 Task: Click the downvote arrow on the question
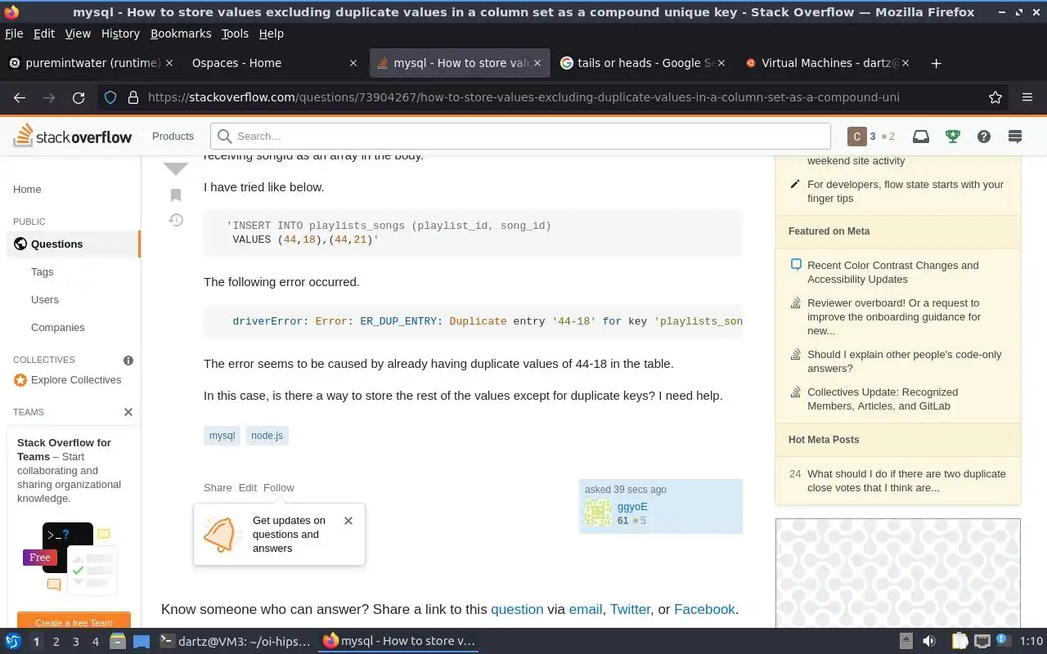coord(176,168)
